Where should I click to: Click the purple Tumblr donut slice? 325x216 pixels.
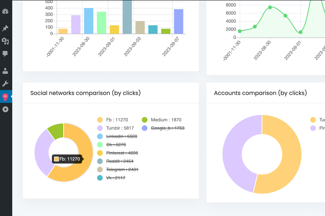pos(43,152)
